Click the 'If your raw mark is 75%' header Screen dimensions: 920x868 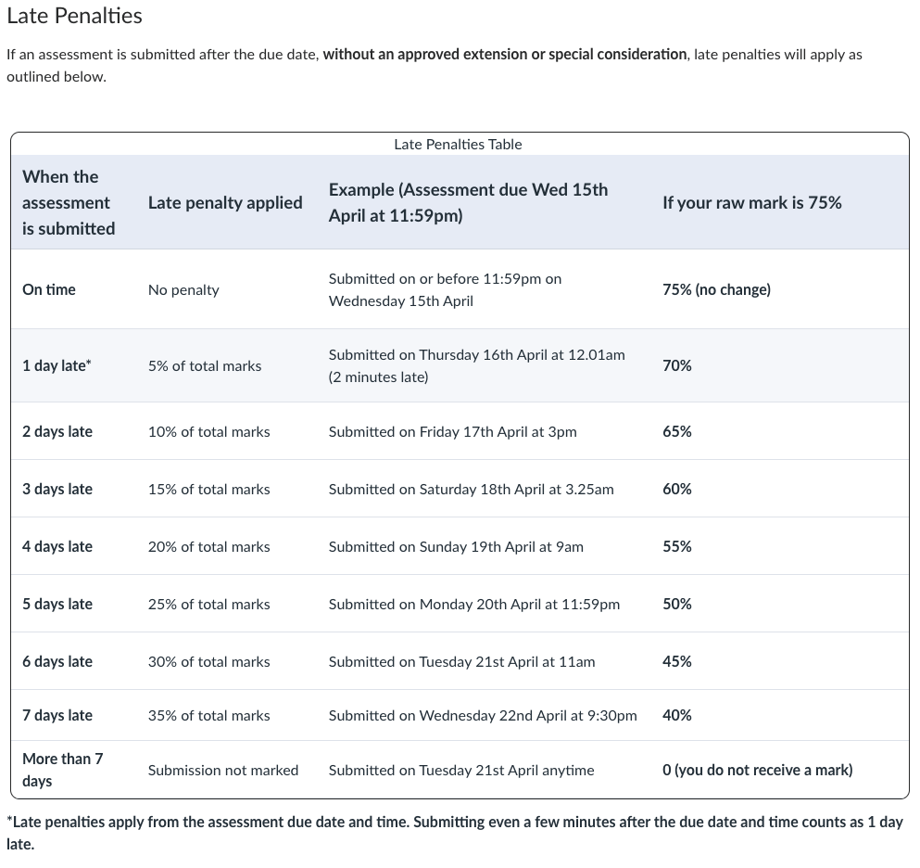pyautogui.click(x=752, y=202)
